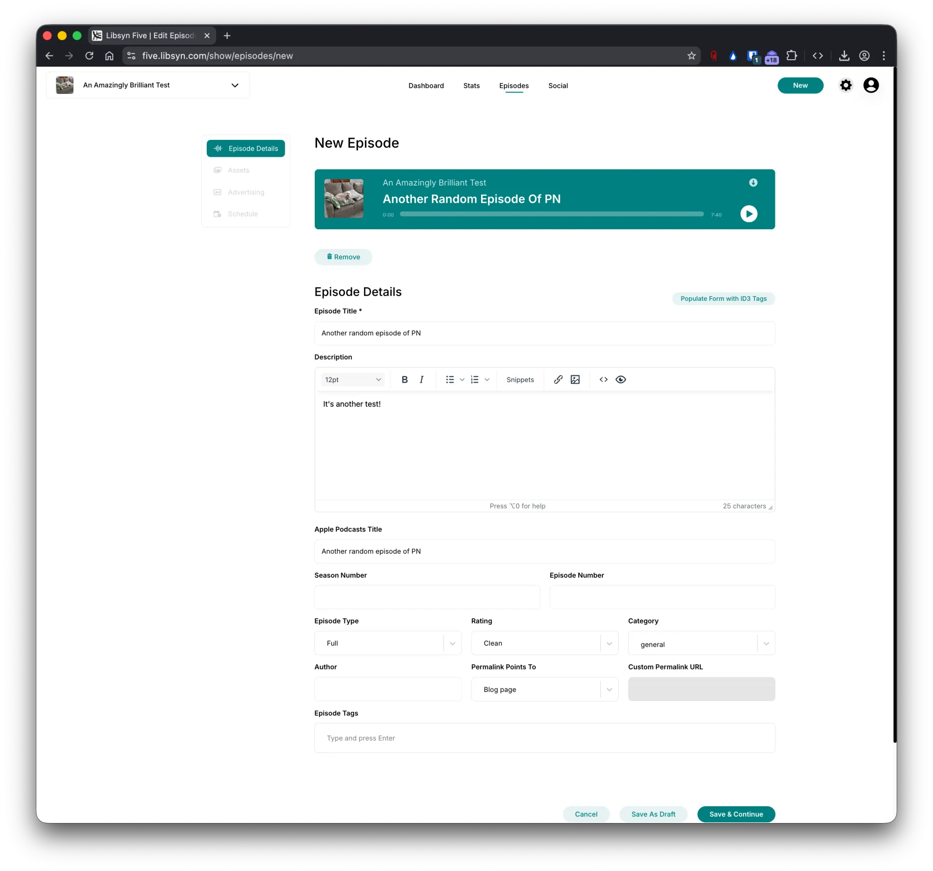
Task: Toggle bold formatting in the description editor
Action: tap(405, 379)
